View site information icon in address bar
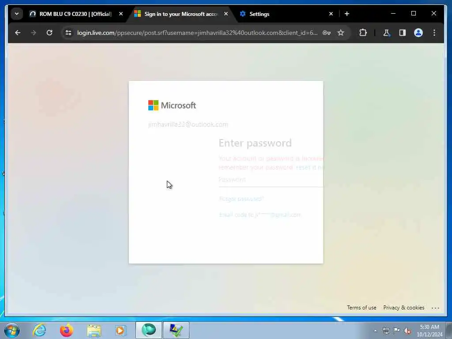This screenshot has width=452, height=339. click(68, 33)
